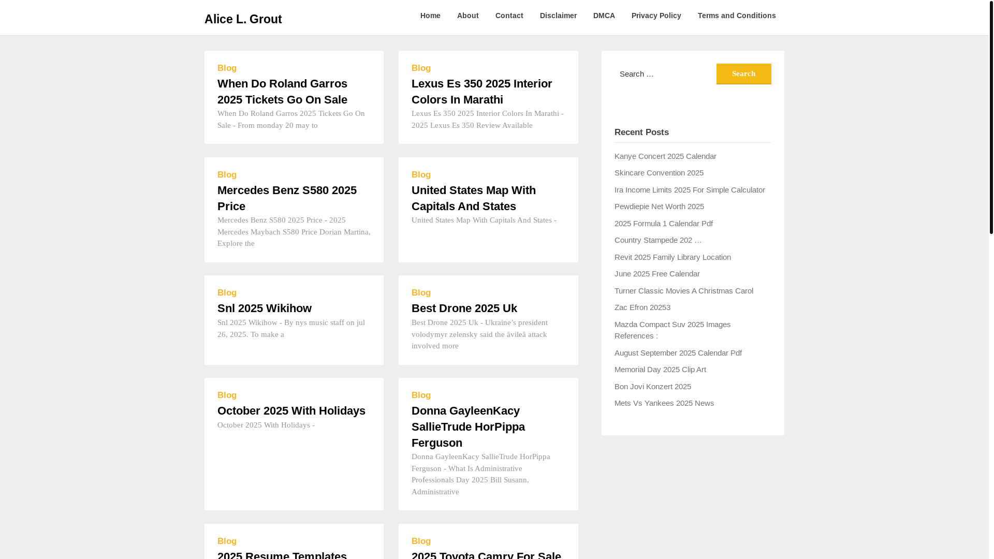The width and height of the screenshot is (994, 559).
Task: Open Zac Efron 20253 recent post
Action: coord(642,307)
